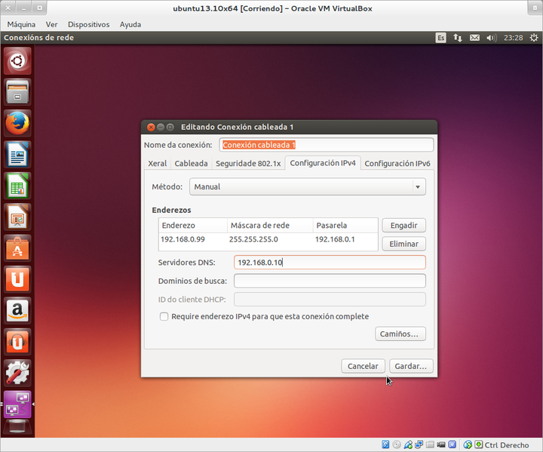Image resolution: width=543 pixels, height=452 pixels.
Task: Open LibreOffice Calc from the launcher
Action: (x=17, y=186)
